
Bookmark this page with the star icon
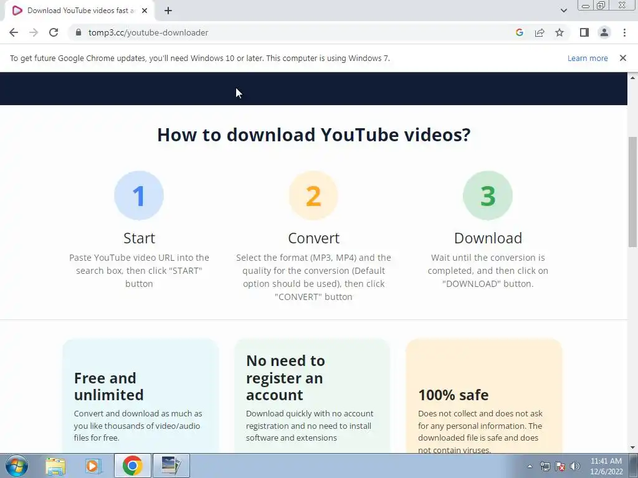pyautogui.click(x=559, y=32)
